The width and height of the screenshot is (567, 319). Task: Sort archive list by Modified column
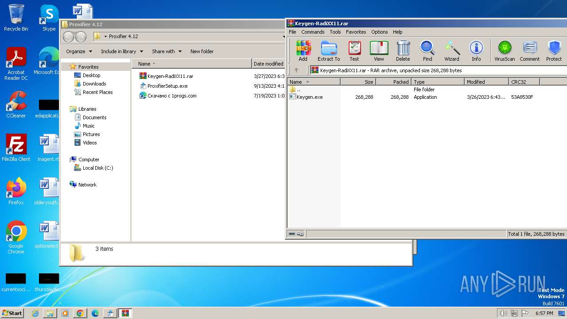(x=487, y=82)
